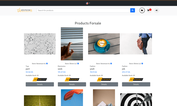Open the beige paper product image
177x106 pixels.
pyautogui.click(x=104, y=98)
